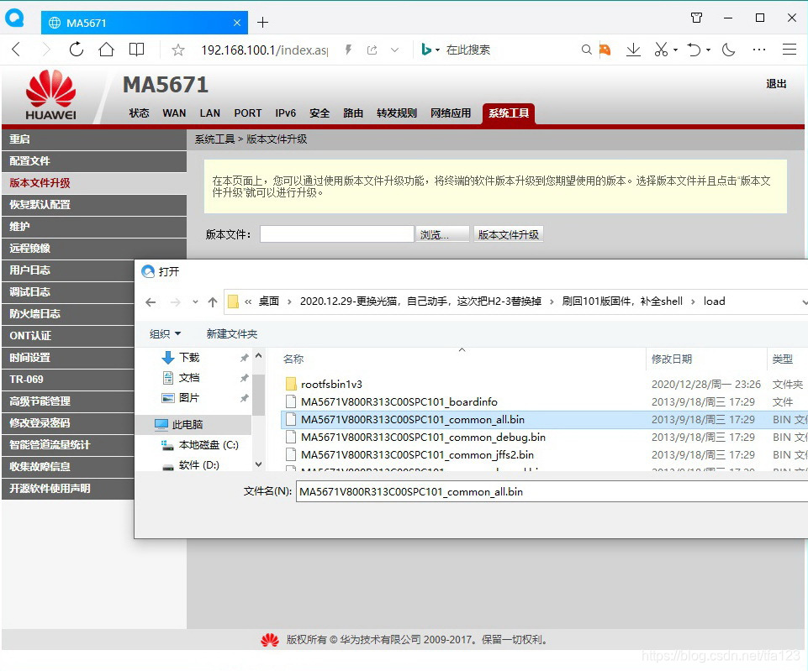Viewport: 808px width, 671px height.
Task: Sort files by the 名称 column header
Action: 293,359
